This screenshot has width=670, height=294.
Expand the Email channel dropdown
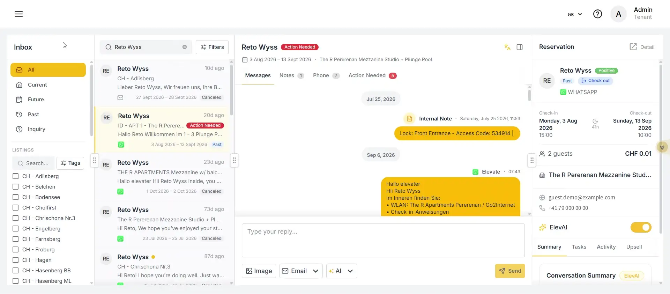[x=315, y=271]
